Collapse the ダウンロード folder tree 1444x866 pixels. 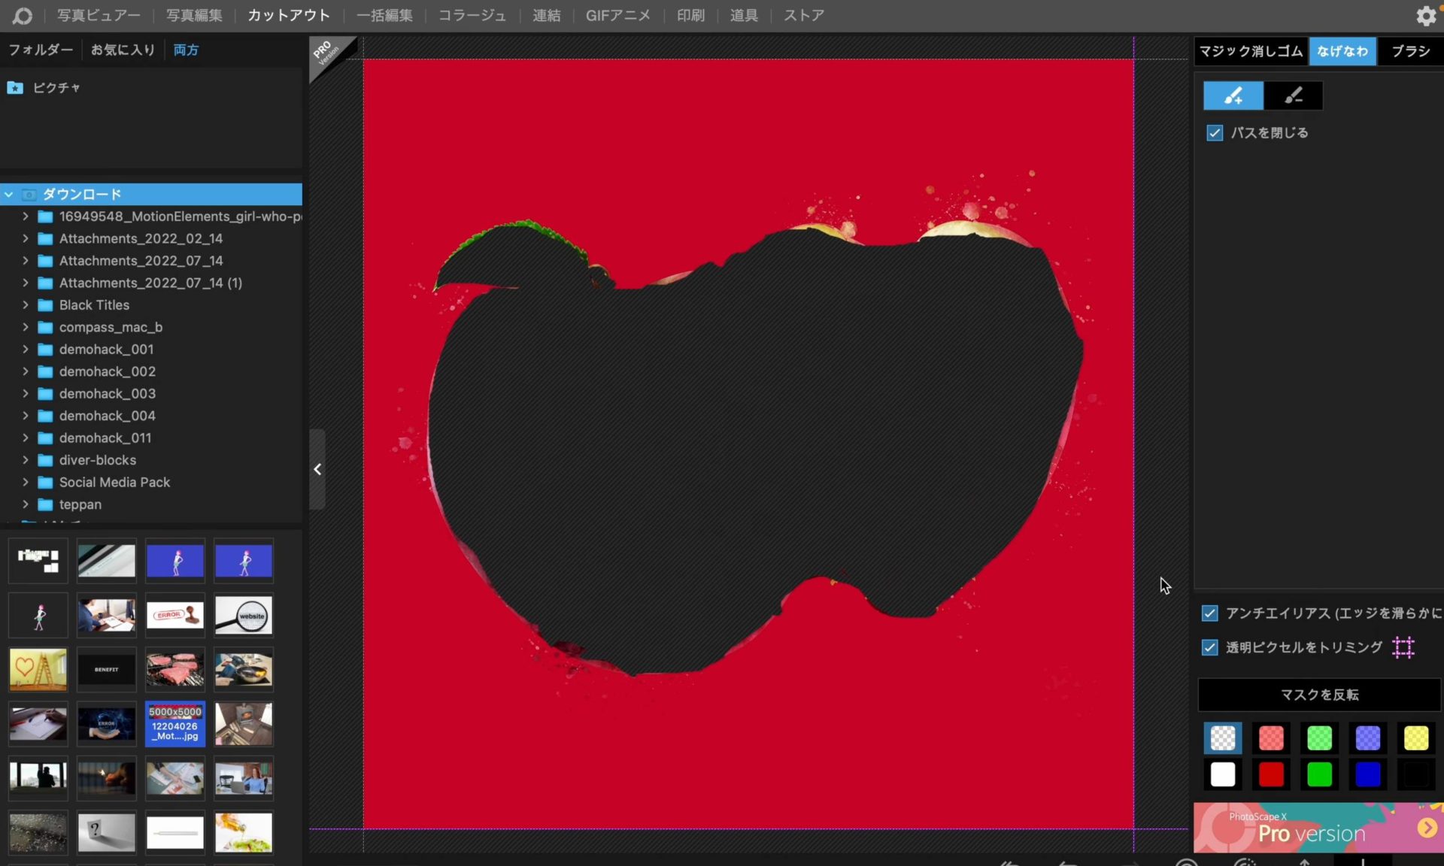[9, 195]
